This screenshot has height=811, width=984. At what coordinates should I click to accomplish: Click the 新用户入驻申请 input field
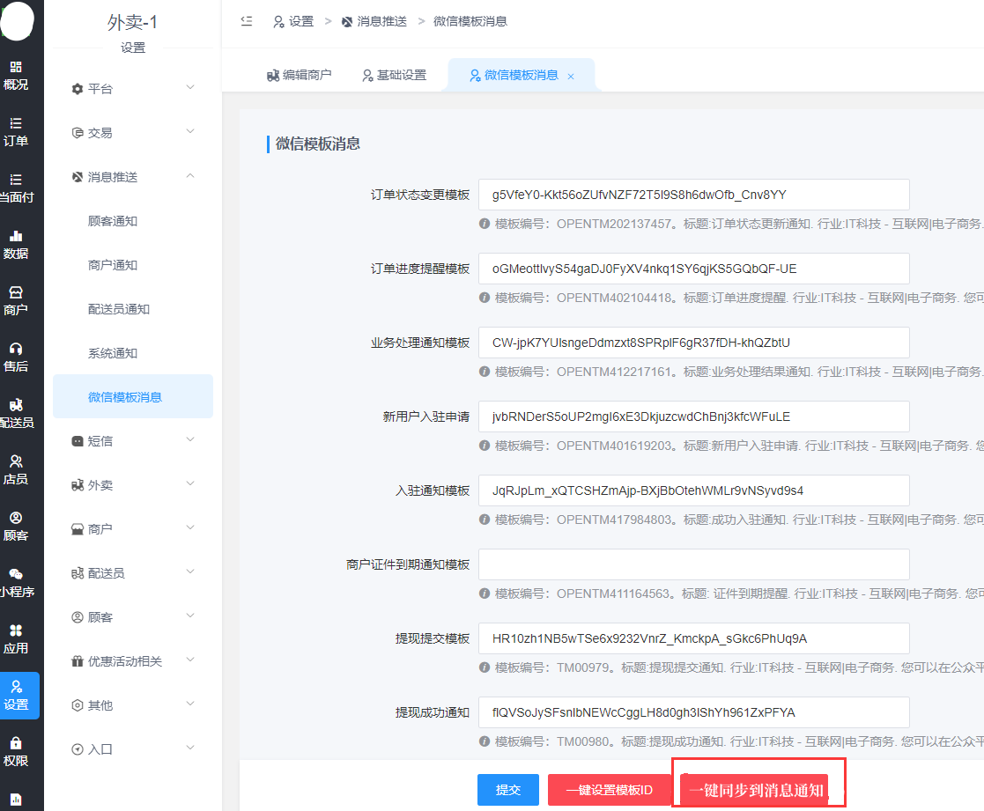point(693,417)
